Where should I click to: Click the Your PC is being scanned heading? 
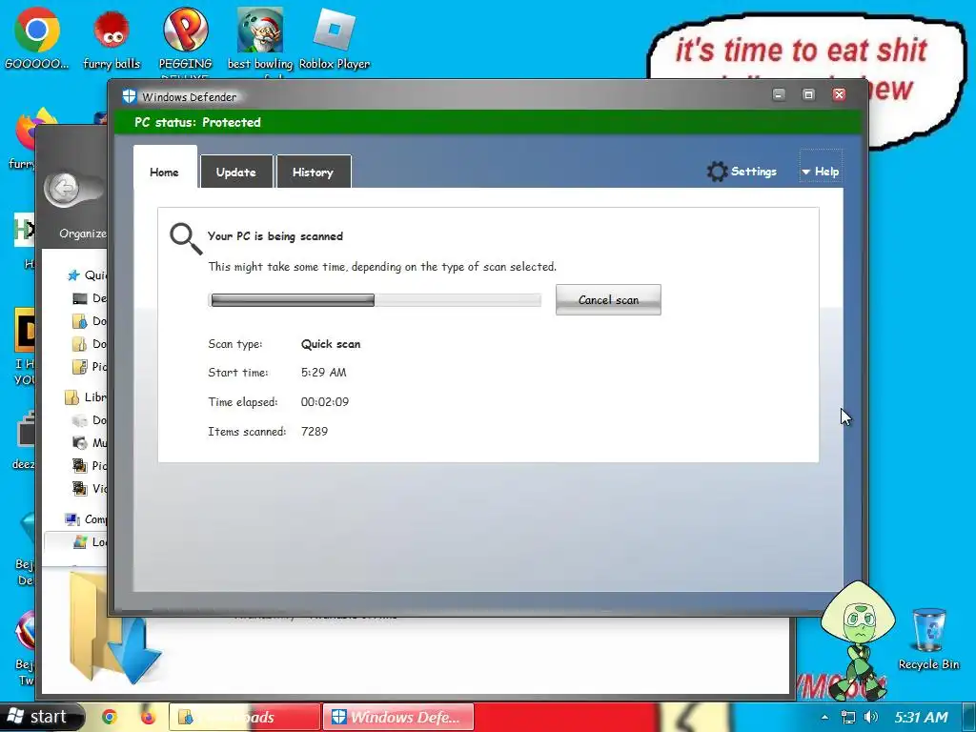pyautogui.click(x=275, y=236)
